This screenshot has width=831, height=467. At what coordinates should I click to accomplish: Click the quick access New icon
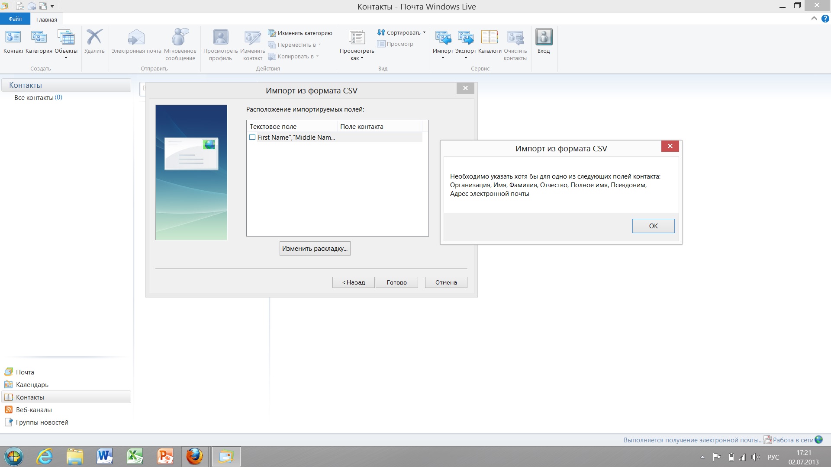pos(20,6)
